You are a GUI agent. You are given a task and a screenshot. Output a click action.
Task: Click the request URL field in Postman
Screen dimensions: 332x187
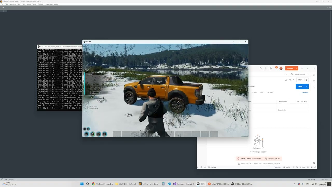point(271,86)
